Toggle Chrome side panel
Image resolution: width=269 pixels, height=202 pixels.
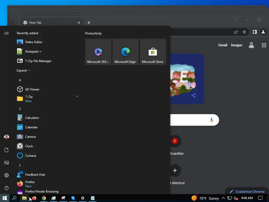255,32
